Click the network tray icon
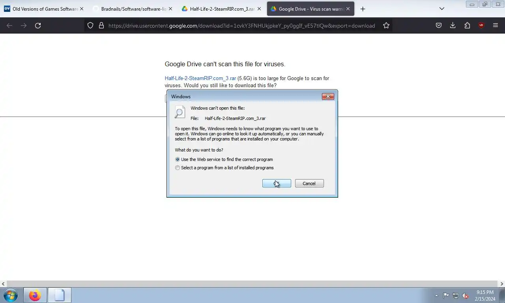The image size is (505, 303). coord(456,296)
